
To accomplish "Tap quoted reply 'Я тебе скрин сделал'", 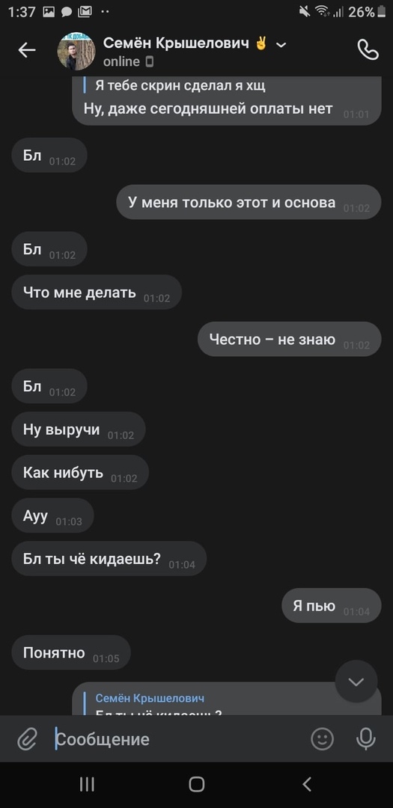I will click(180, 85).
